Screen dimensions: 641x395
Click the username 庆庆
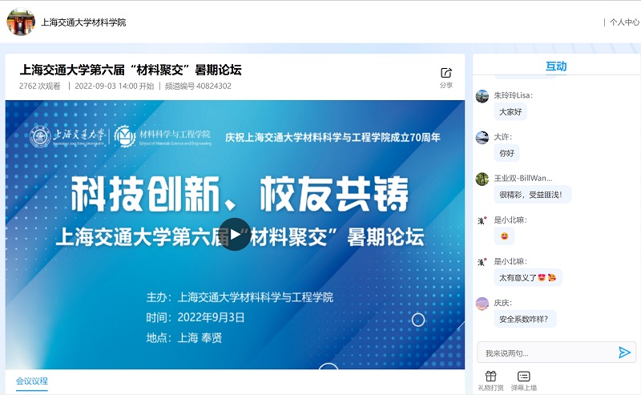click(502, 303)
